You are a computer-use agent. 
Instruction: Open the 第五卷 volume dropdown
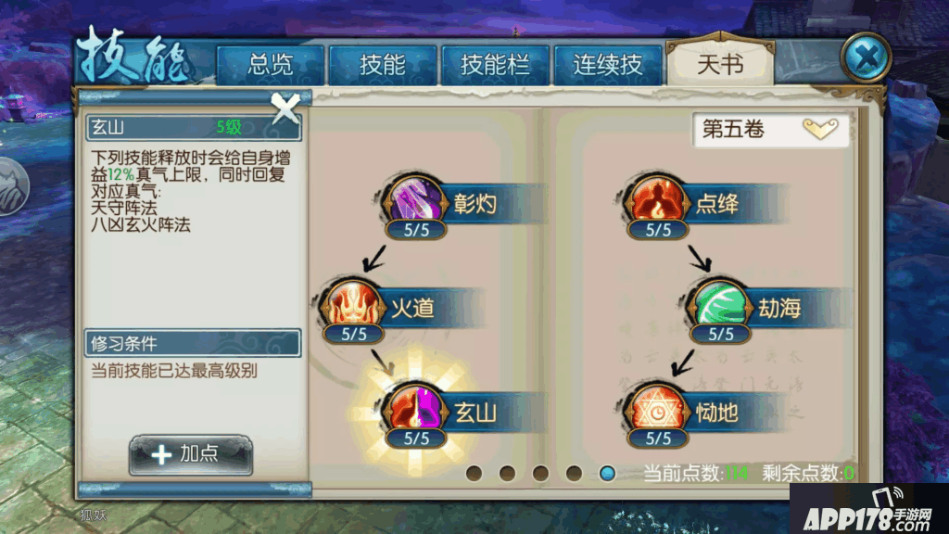770,129
